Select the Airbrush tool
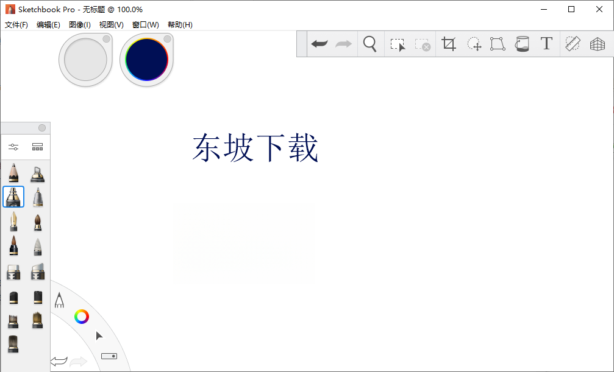Screen dimensions: 614x372 point(38,174)
